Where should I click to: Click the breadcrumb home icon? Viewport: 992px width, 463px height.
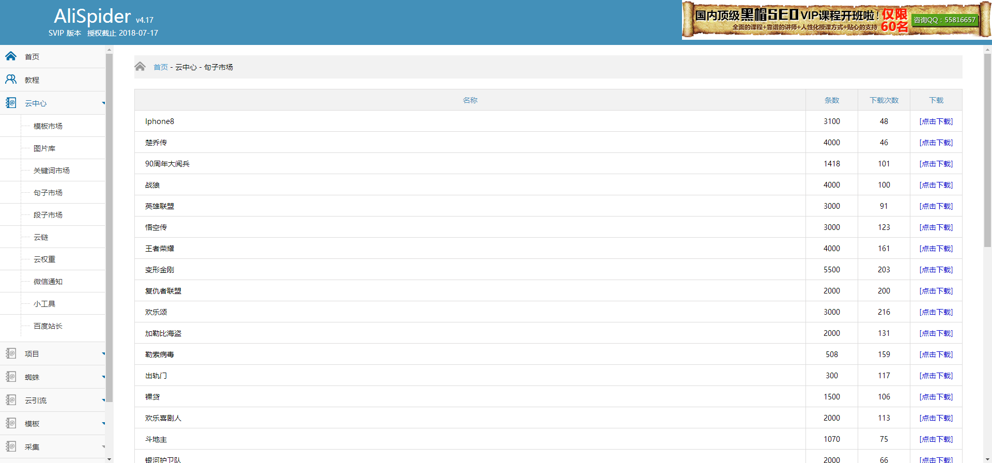pos(140,67)
